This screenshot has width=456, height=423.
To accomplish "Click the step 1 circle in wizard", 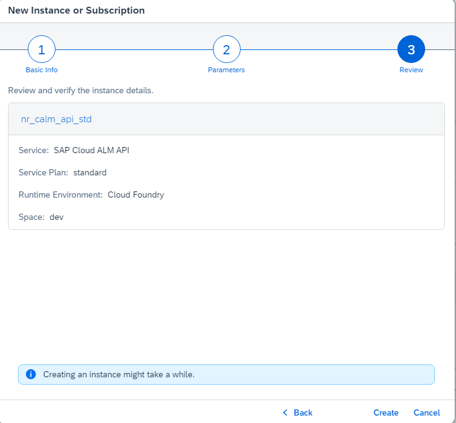I will 41,49.
